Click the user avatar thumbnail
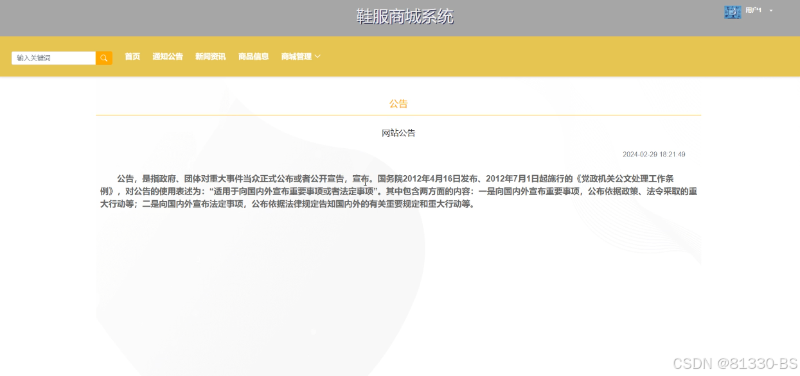The height and width of the screenshot is (376, 800). [733, 12]
